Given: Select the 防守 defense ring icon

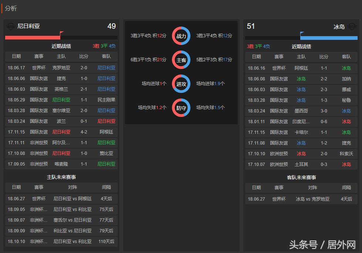Looking at the screenshot, I should [181, 108].
